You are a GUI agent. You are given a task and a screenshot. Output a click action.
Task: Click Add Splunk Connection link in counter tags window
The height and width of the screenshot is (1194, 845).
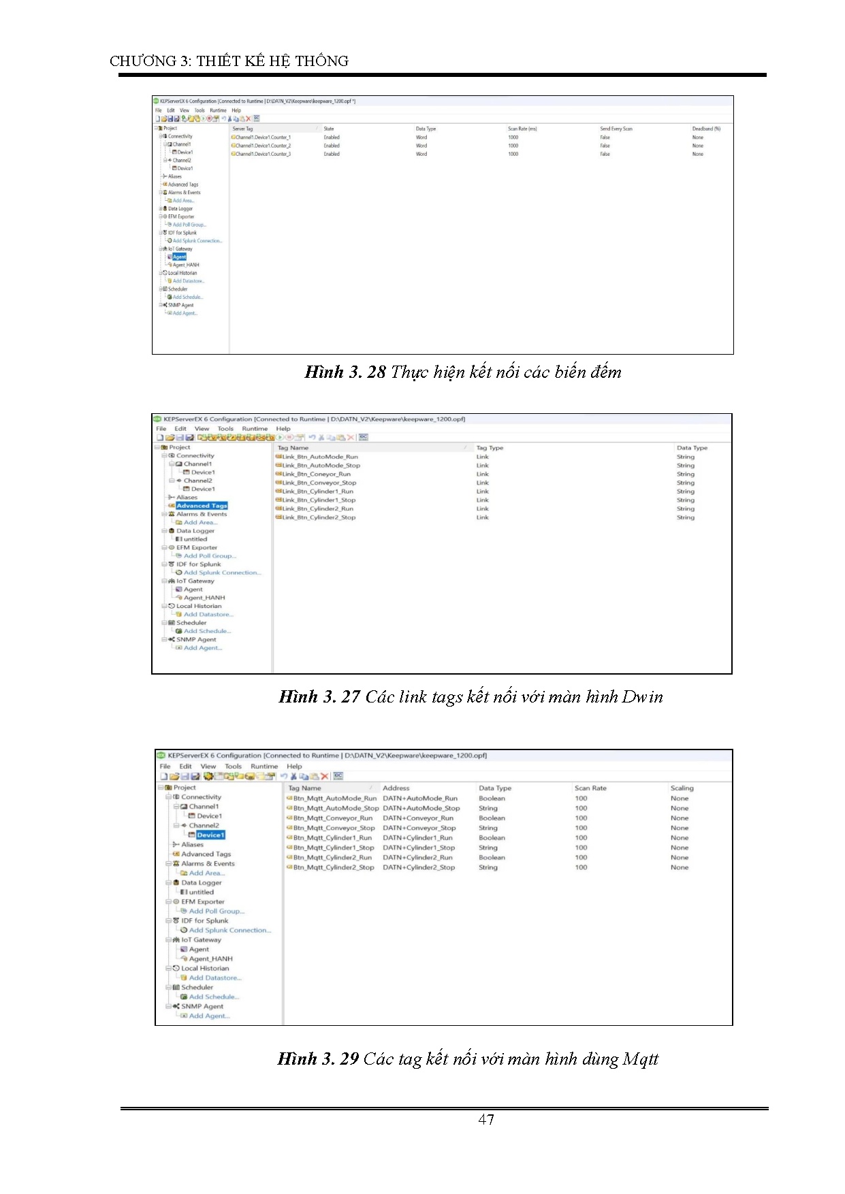click(x=197, y=241)
